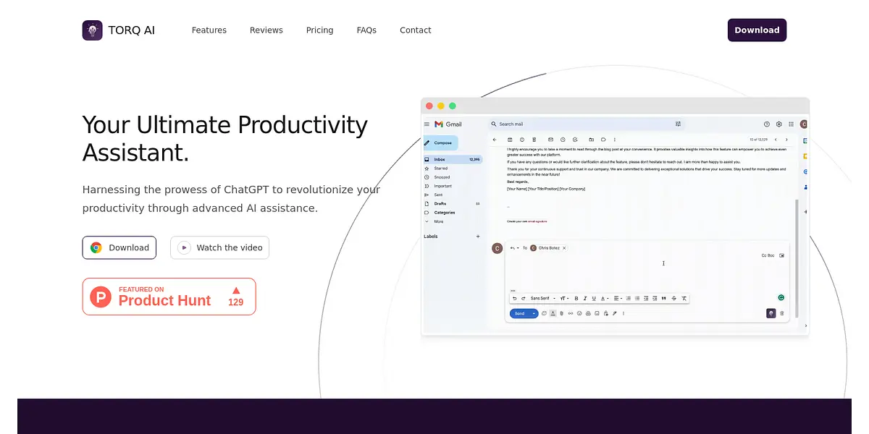Click the Grammarly icon in compose box
Viewport: 869px width, 434px height.
click(x=781, y=297)
